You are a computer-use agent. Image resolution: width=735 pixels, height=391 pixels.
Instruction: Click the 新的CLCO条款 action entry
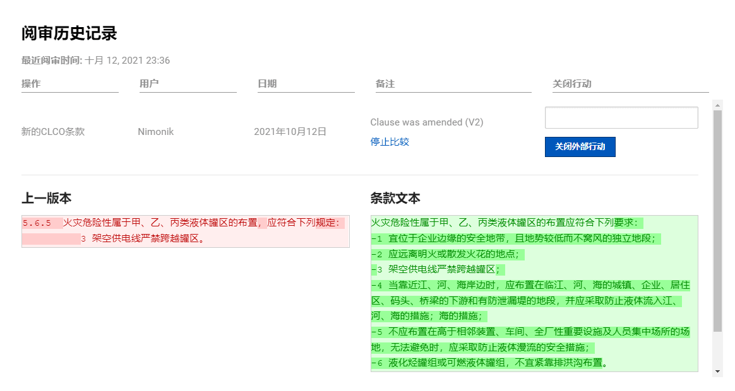(x=53, y=132)
